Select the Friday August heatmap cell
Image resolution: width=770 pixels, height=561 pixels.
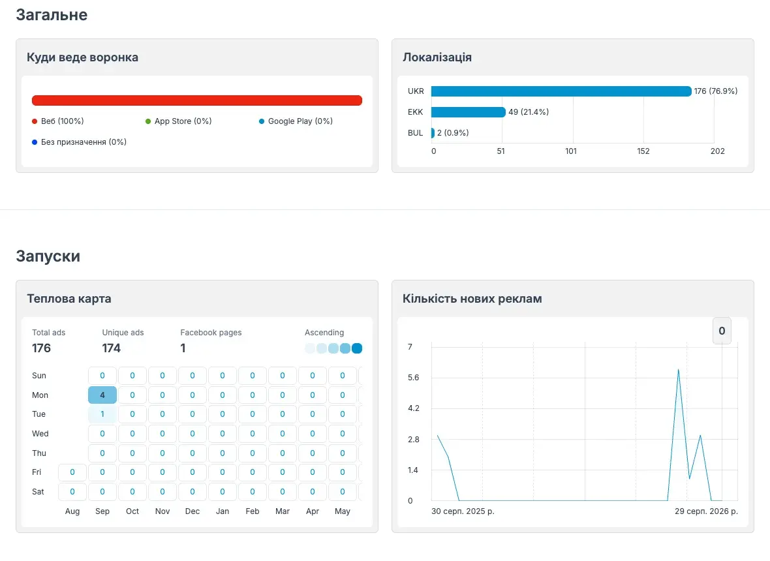[72, 472]
